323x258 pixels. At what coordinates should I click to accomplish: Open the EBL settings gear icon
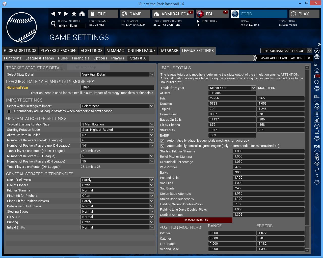317,138
